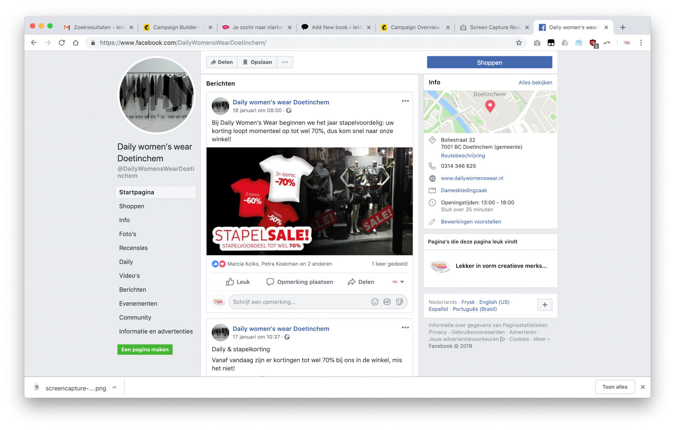Click the Opslaan save button
Image resolution: width=675 pixels, height=430 pixels.
point(257,62)
